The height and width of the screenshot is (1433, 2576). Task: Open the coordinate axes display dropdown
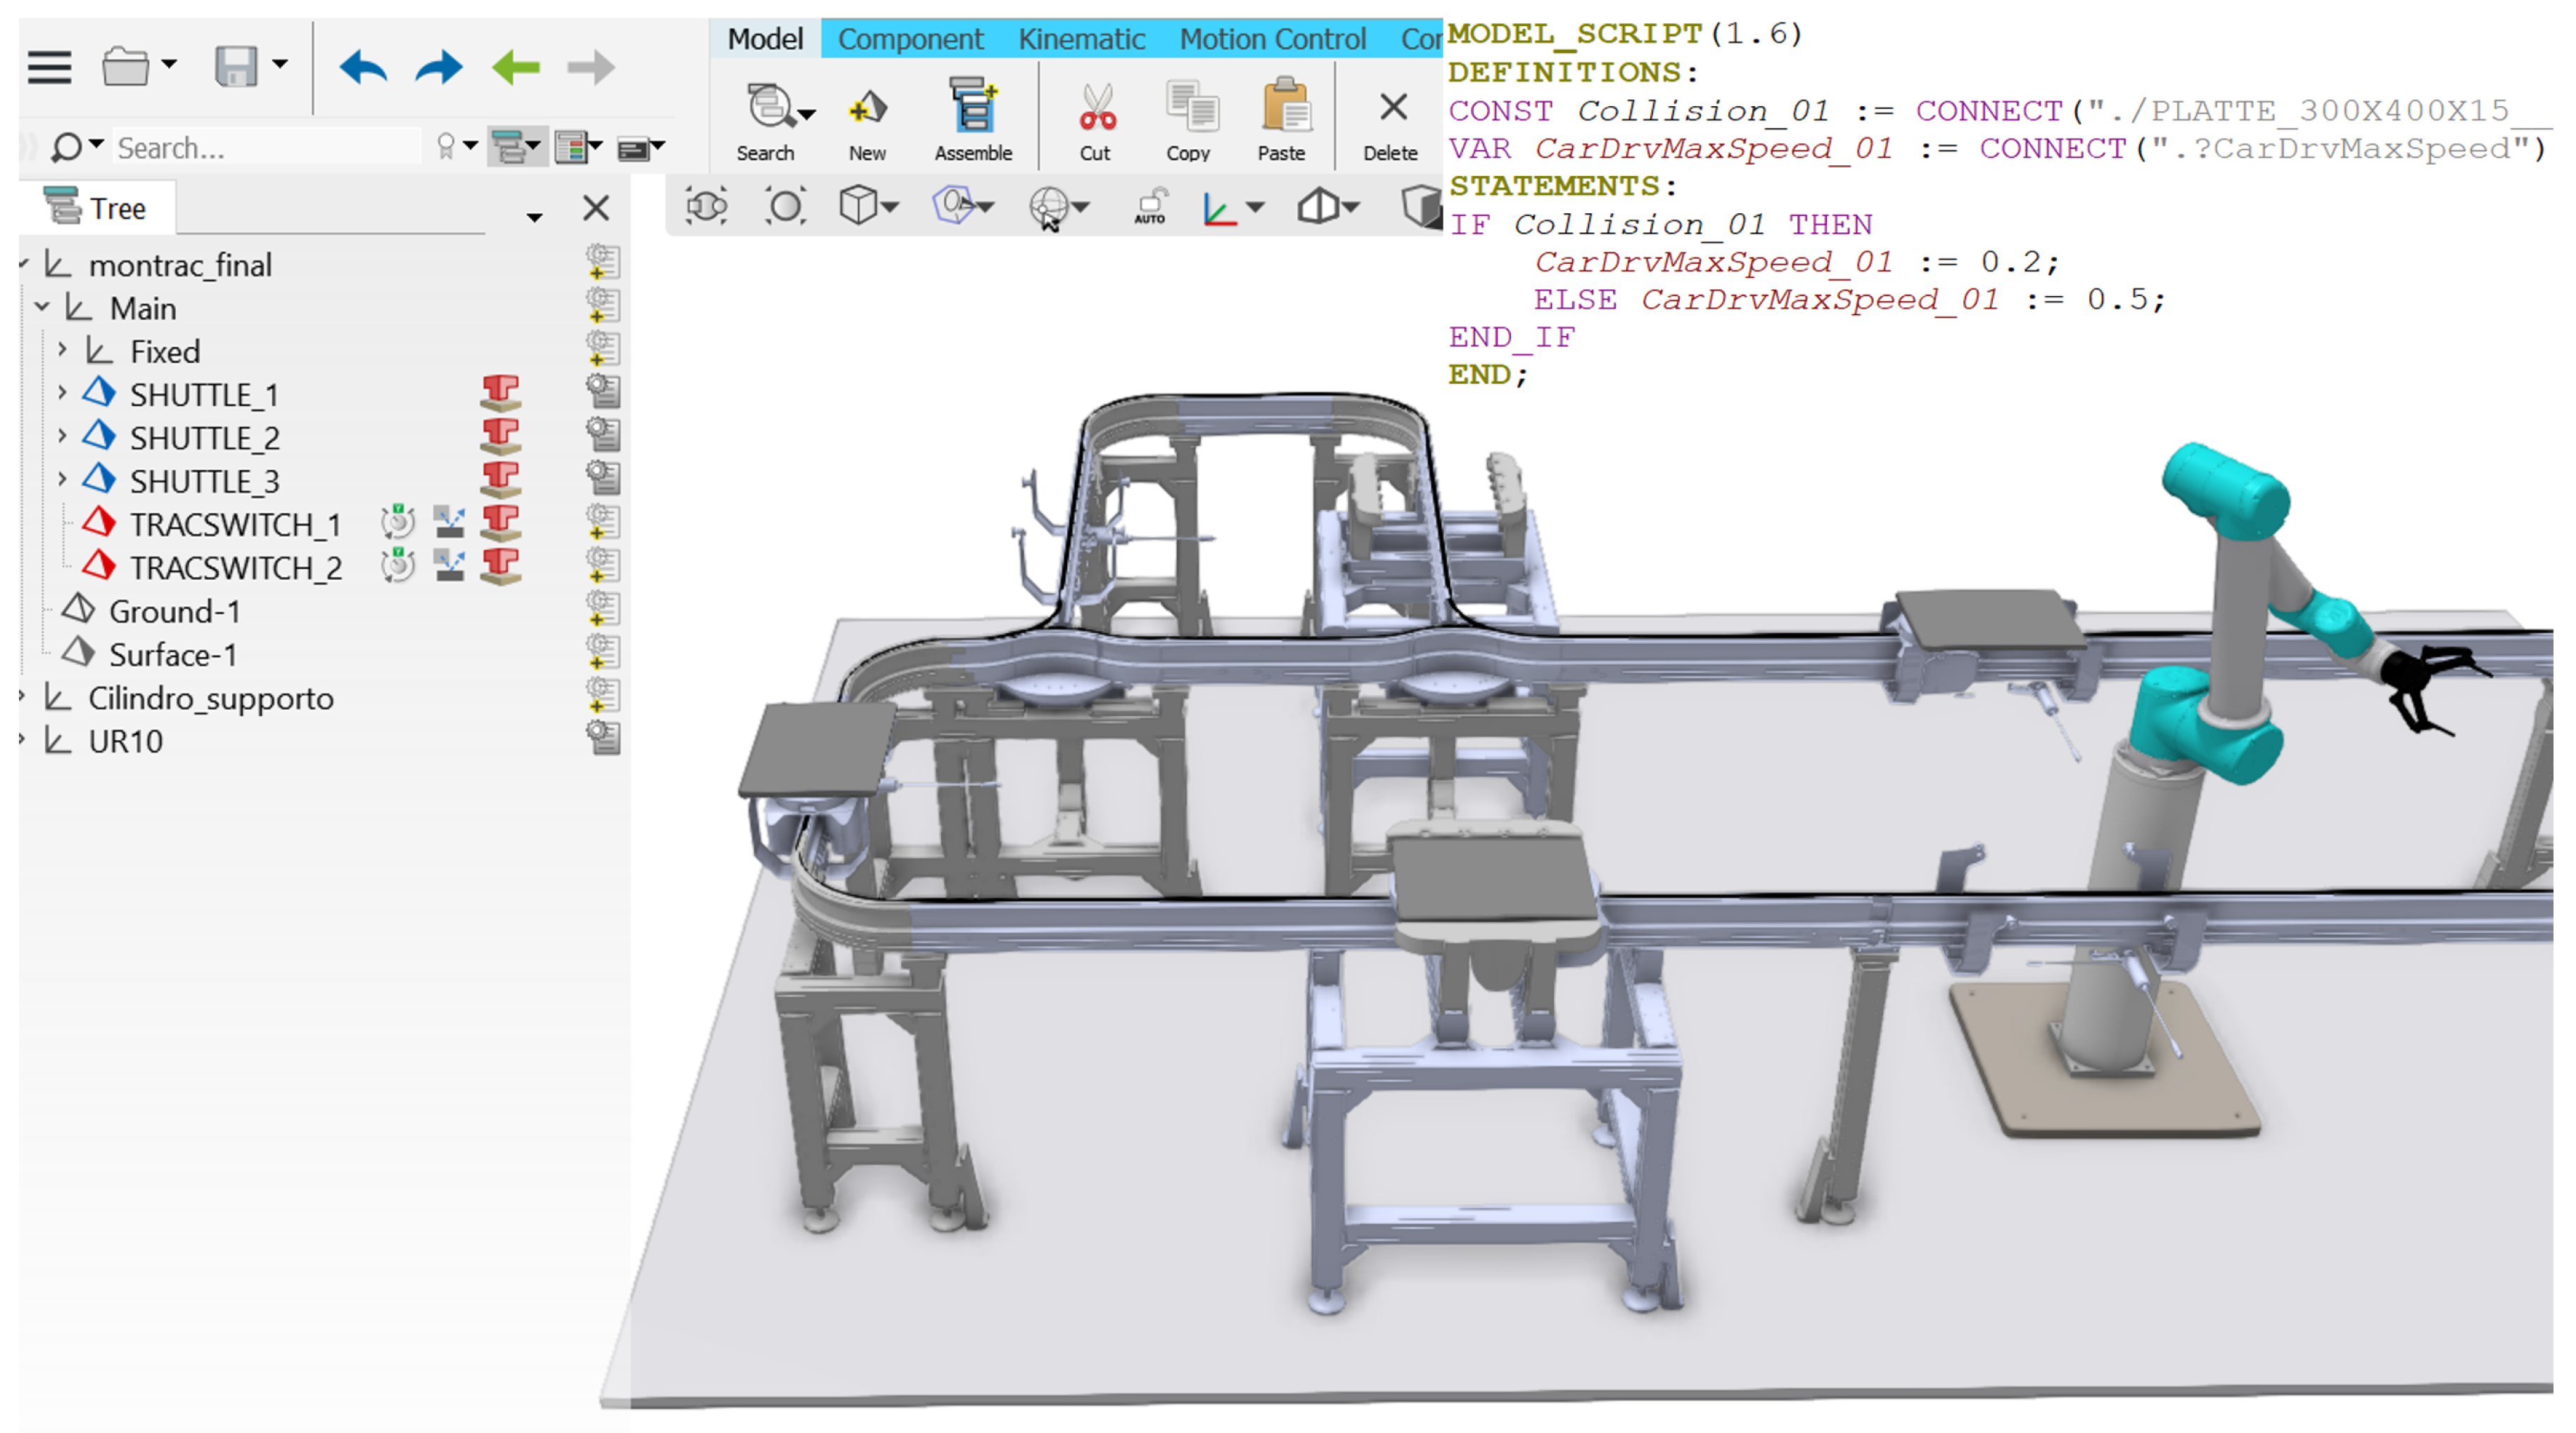pyautogui.click(x=1256, y=207)
